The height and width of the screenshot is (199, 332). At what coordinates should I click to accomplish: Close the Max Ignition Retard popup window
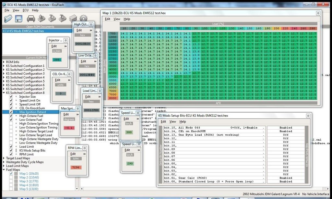pyautogui.click(x=77, y=108)
